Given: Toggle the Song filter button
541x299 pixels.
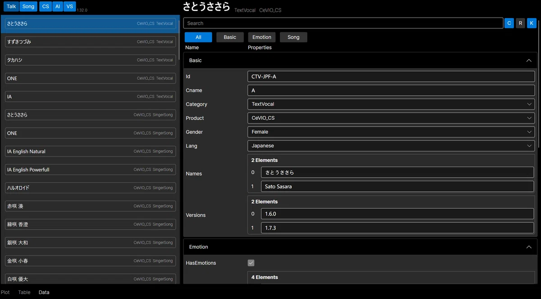Looking at the screenshot, I should pyautogui.click(x=28, y=6).
